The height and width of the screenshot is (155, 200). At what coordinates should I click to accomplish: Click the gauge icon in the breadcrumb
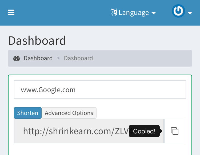click(17, 58)
